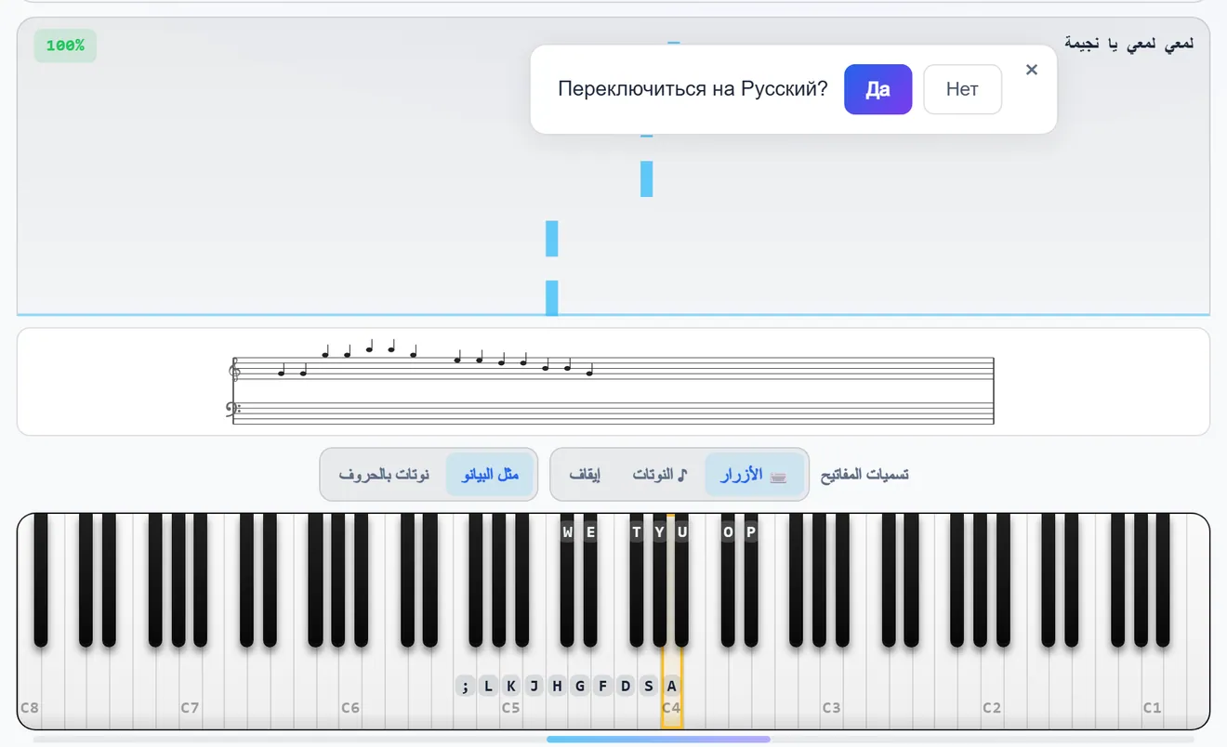The height and width of the screenshot is (747, 1227).
Task: Play the white key labeled J
Action: (x=534, y=688)
